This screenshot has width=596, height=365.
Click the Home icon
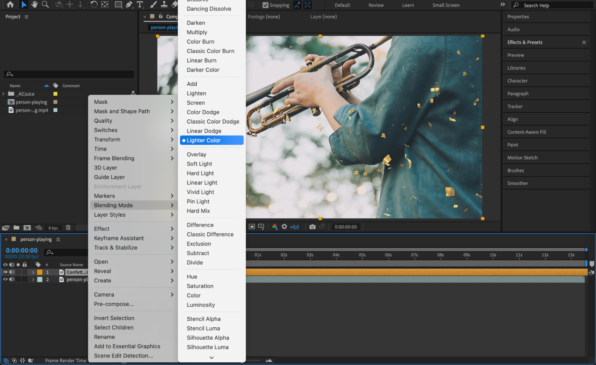(x=10, y=4)
